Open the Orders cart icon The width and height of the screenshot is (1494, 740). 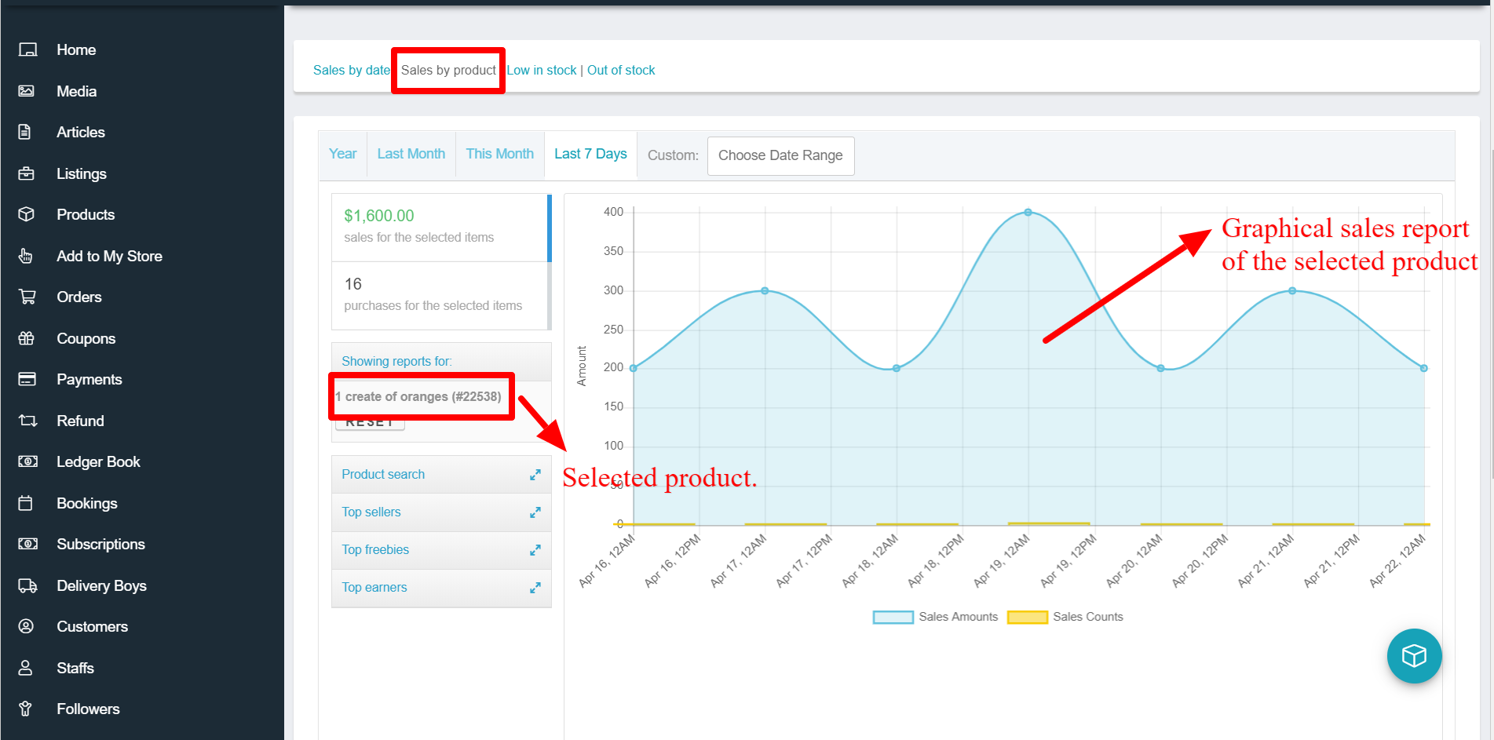click(27, 297)
